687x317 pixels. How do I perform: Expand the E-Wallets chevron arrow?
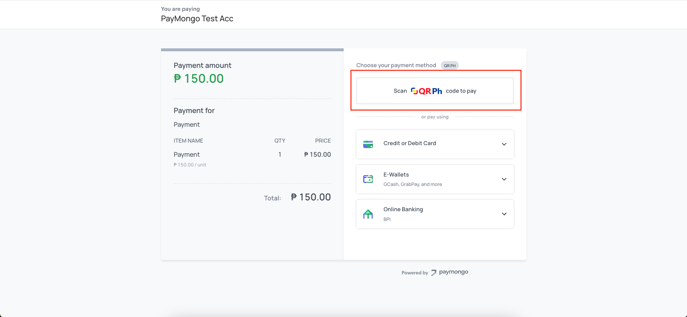504,179
